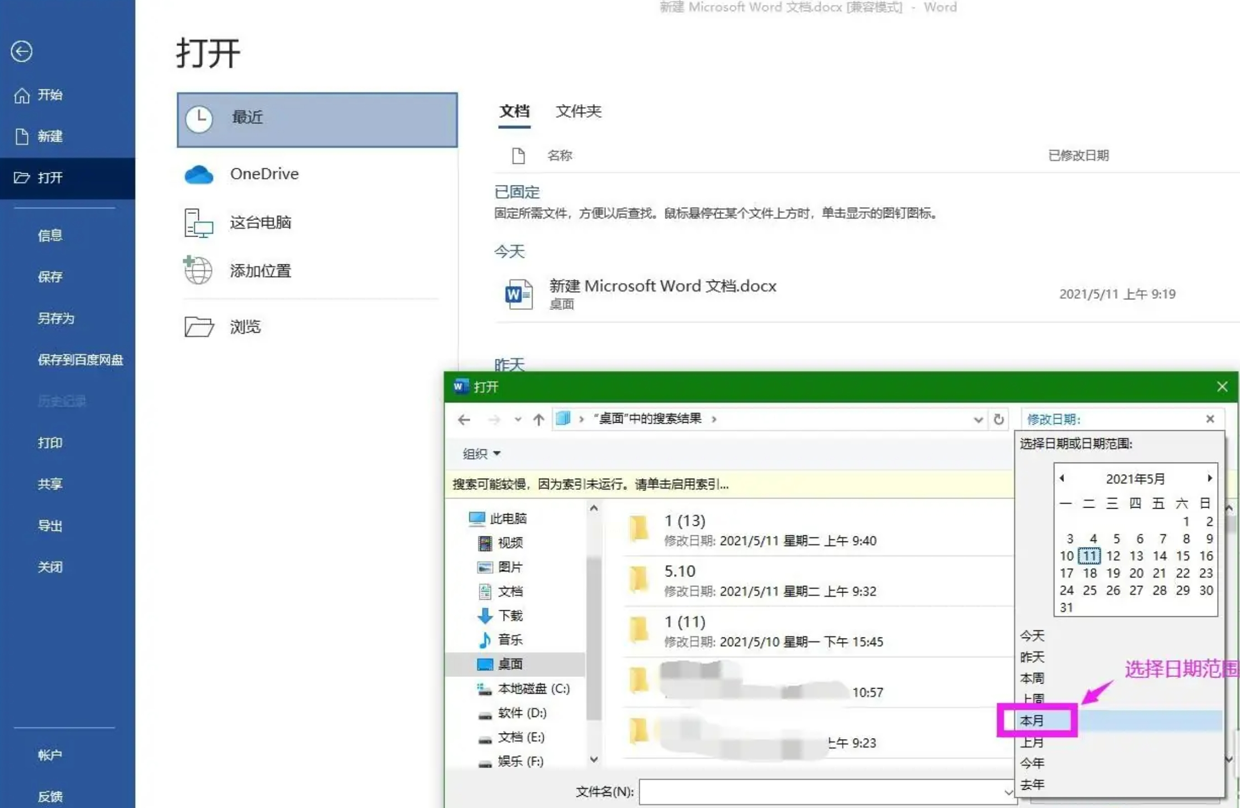Viewport: 1240px width, 808px height.
Task: Expand the address bar path dropdown
Action: [978, 420]
